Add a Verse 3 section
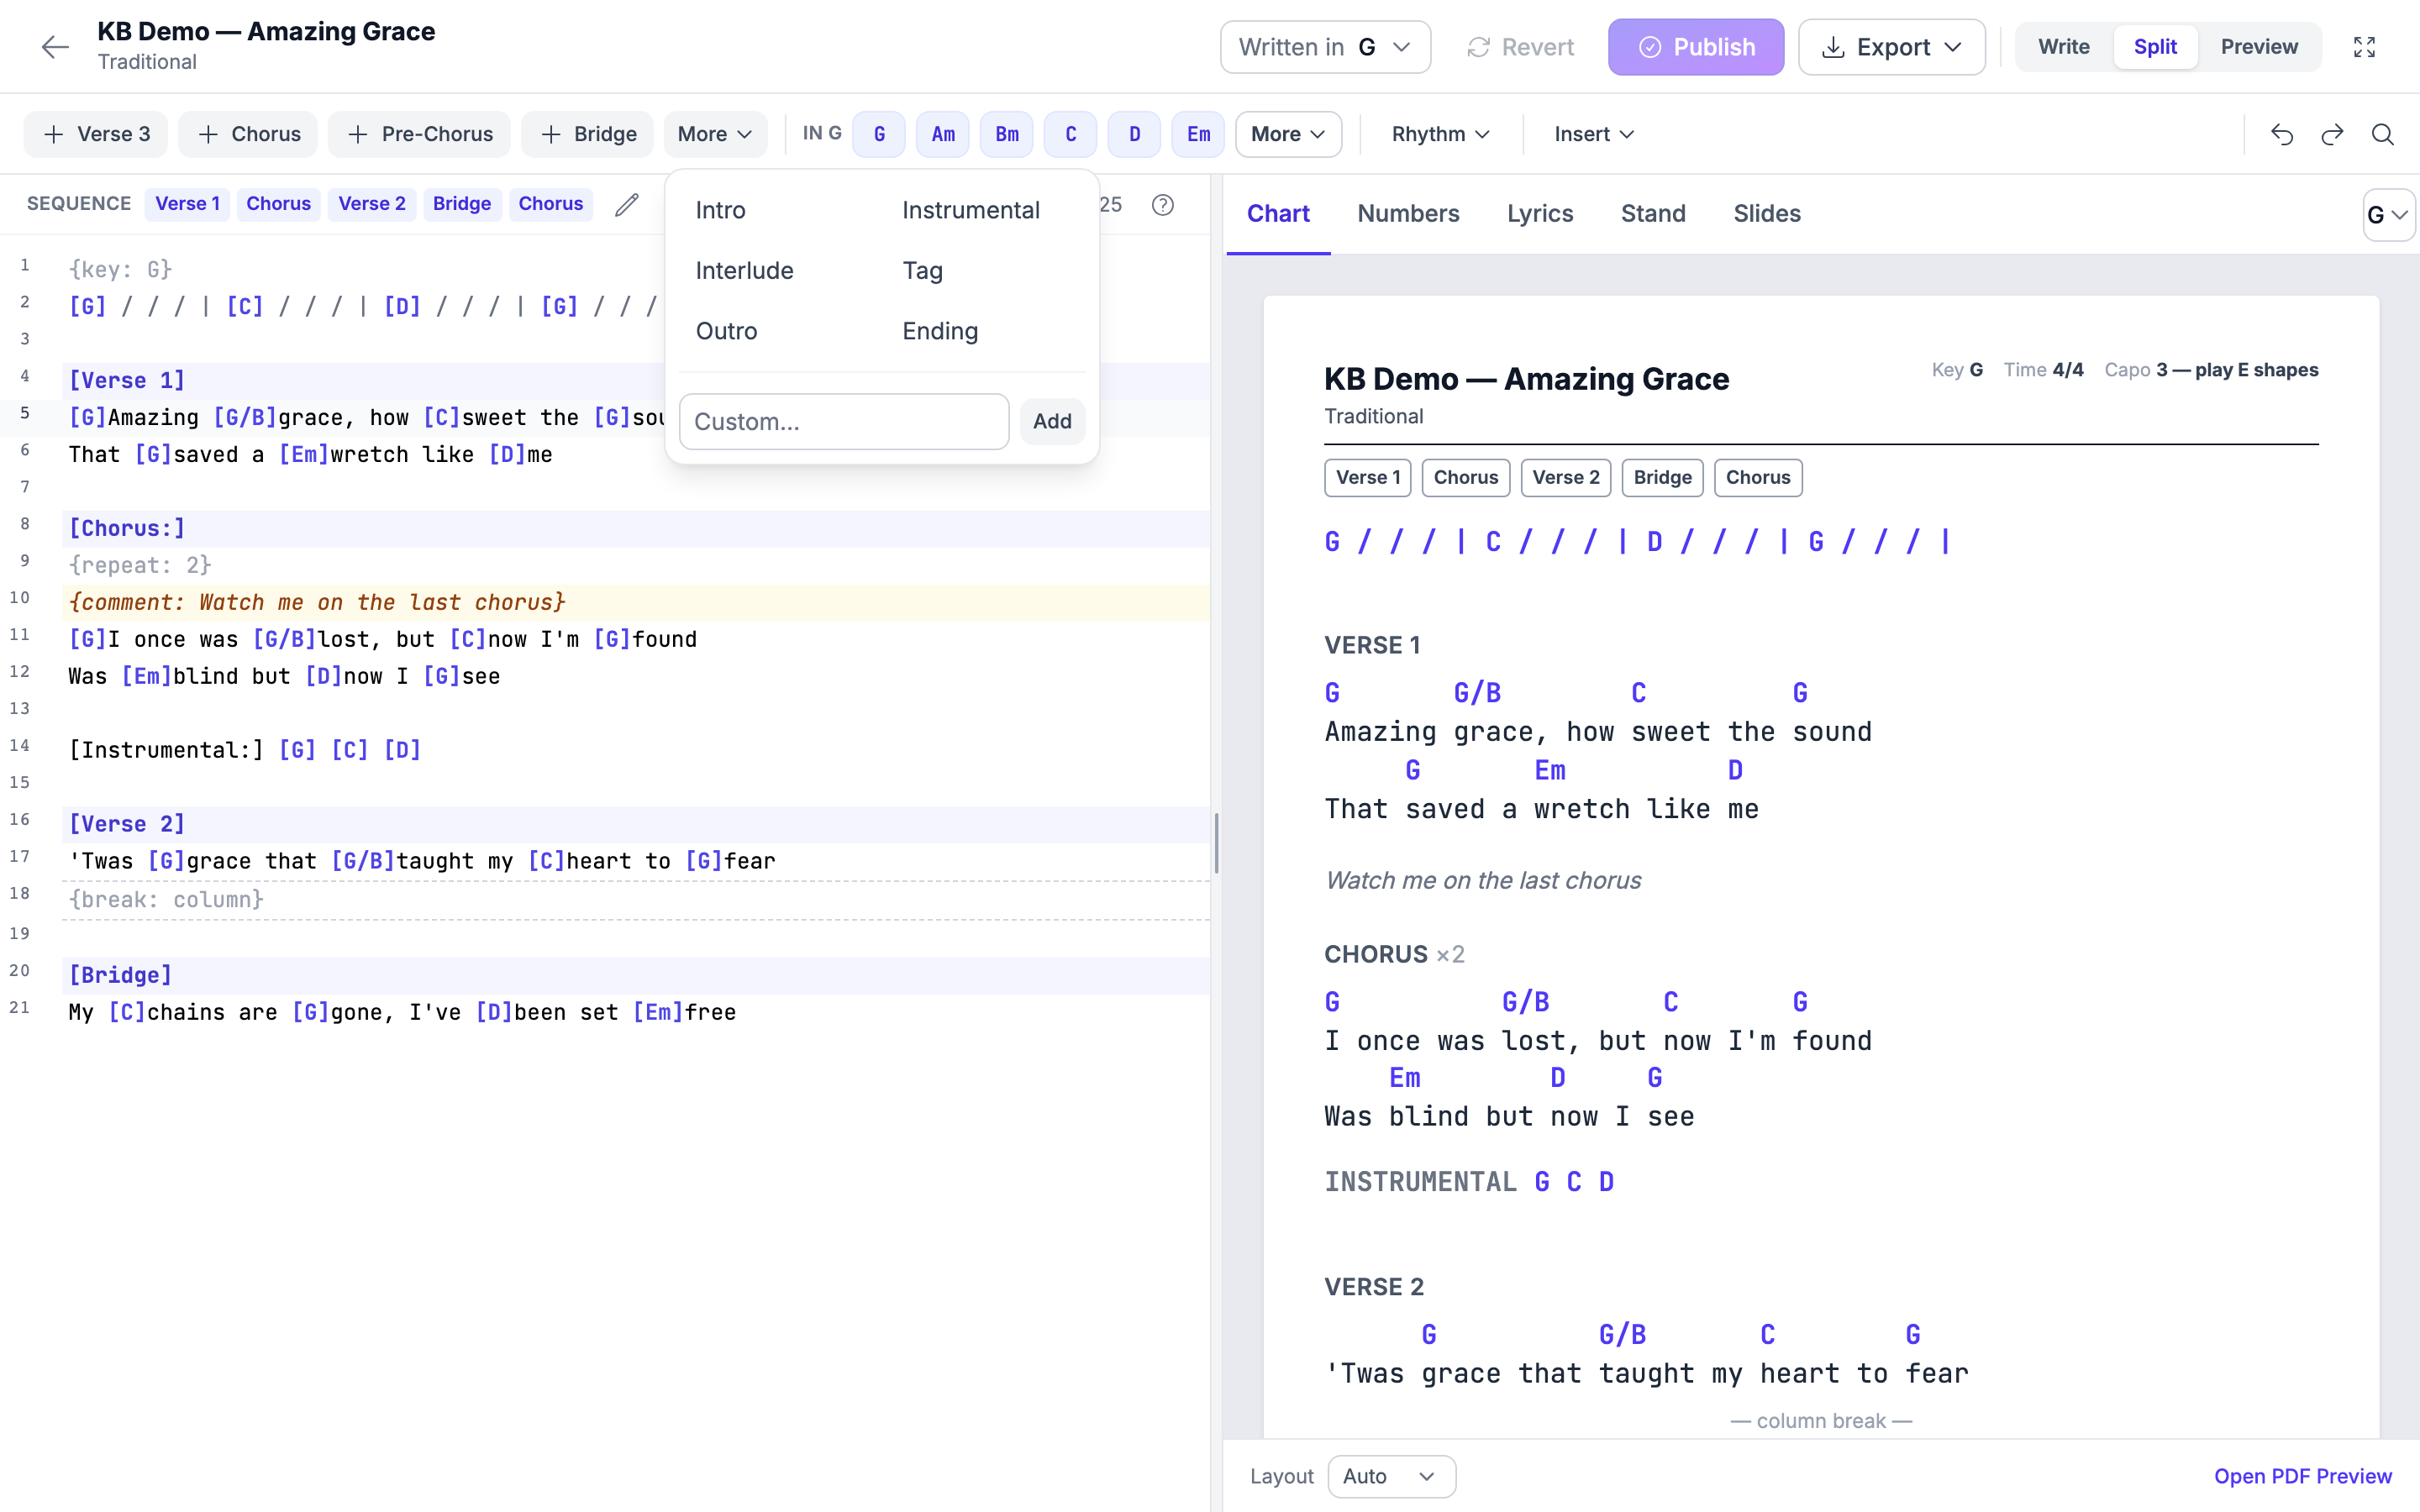This screenshot has height=1512, width=2420. click(96, 134)
